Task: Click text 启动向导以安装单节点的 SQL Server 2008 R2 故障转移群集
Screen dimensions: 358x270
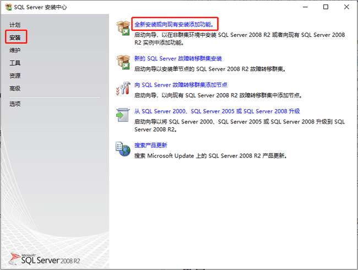Action: coord(210,69)
